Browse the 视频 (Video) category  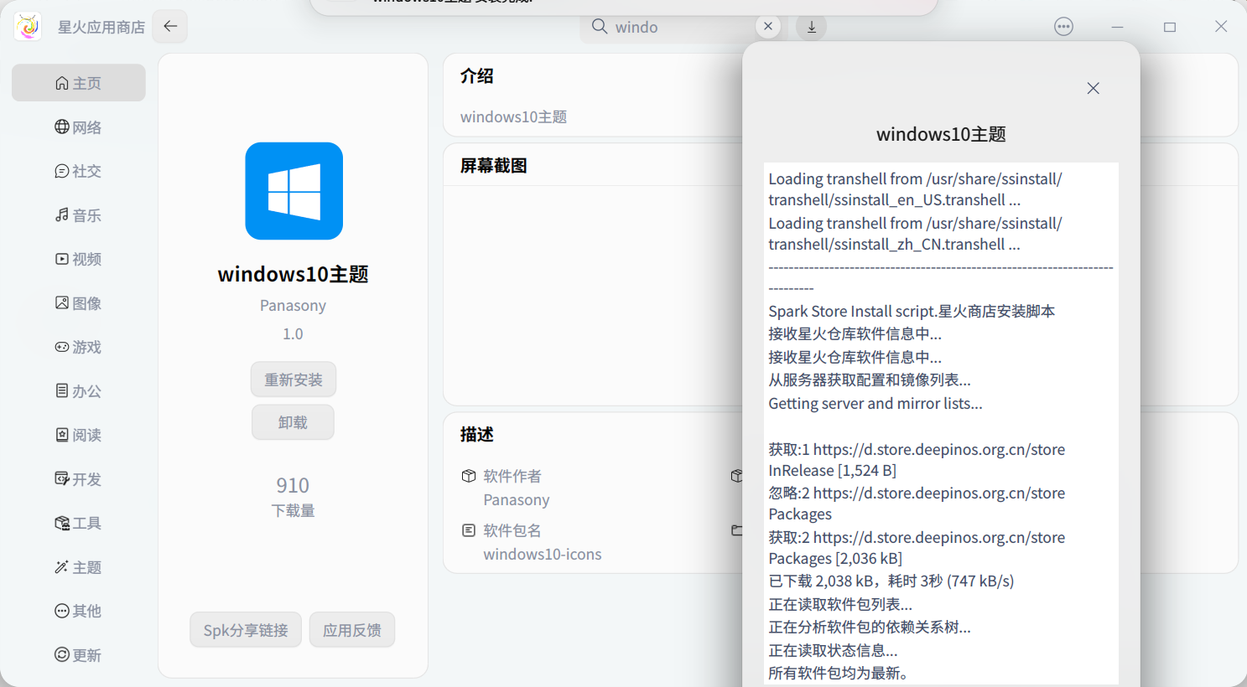[x=78, y=259]
